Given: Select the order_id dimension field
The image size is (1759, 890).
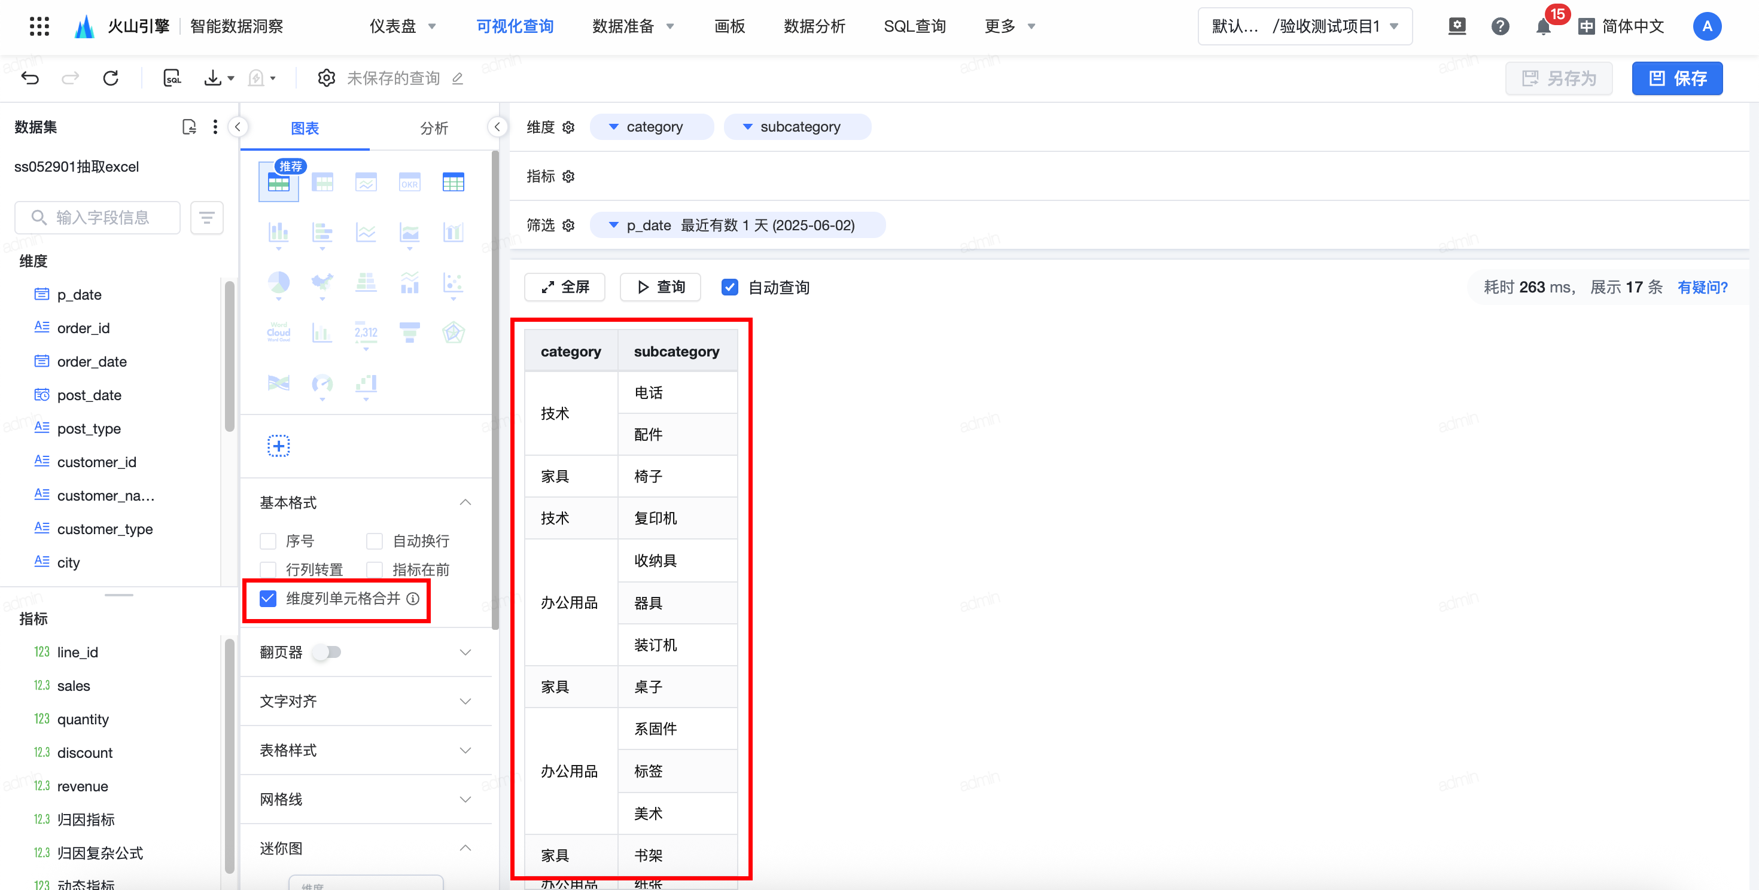Looking at the screenshot, I should tap(83, 328).
